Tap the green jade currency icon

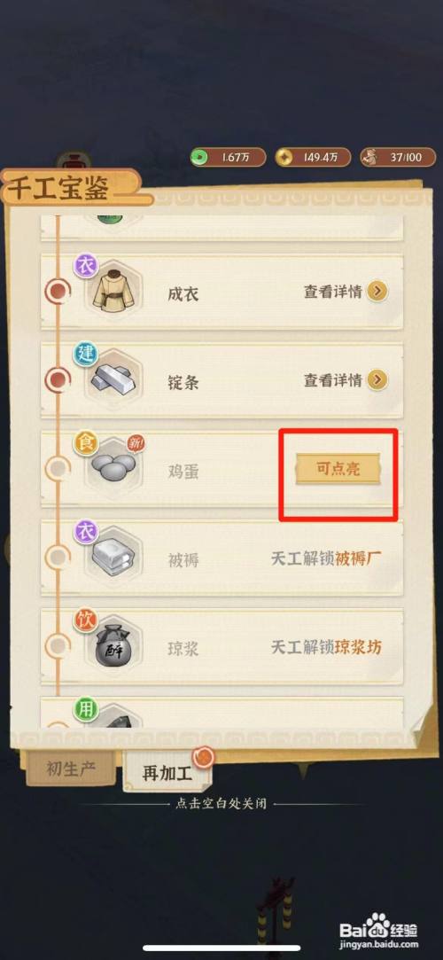tap(198, 158)
